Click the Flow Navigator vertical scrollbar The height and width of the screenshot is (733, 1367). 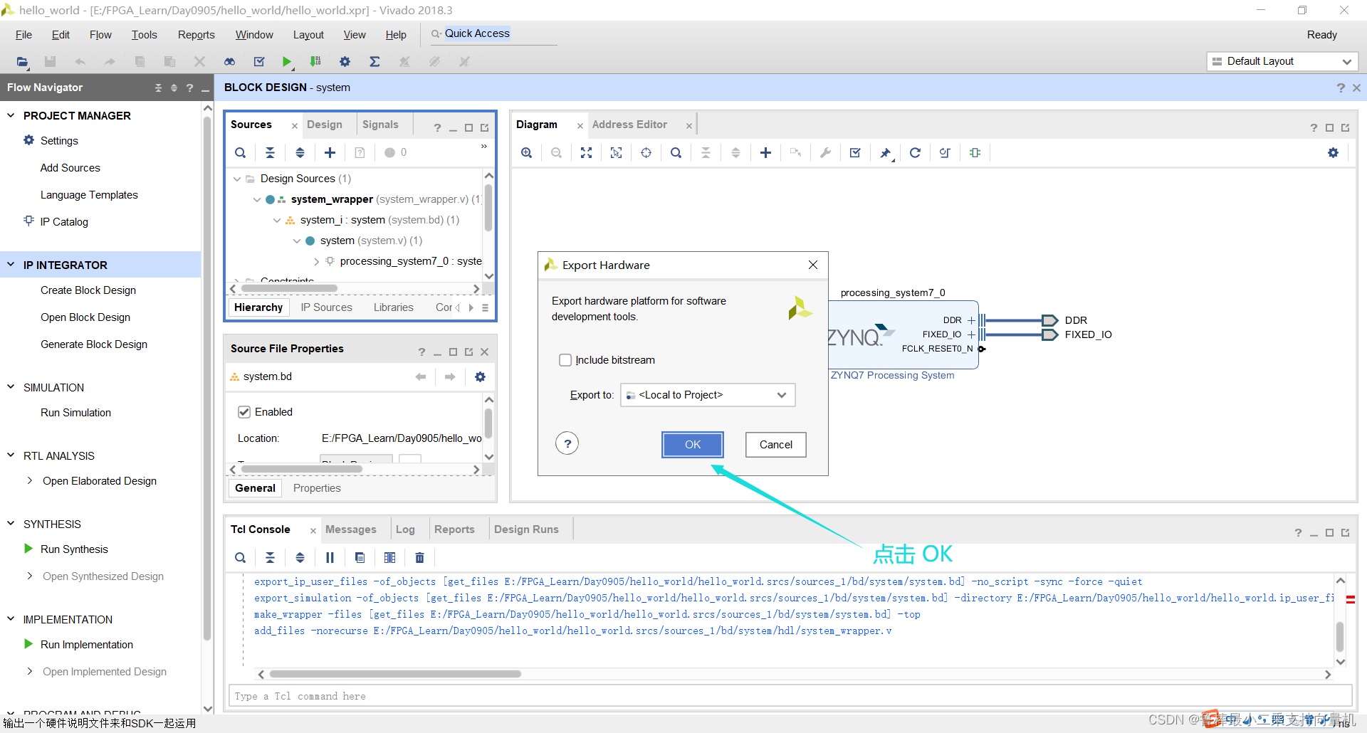coord(208,377)
